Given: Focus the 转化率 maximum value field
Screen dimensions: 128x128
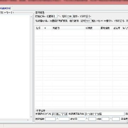Looking at the screenshot, I should coord(92,119).
